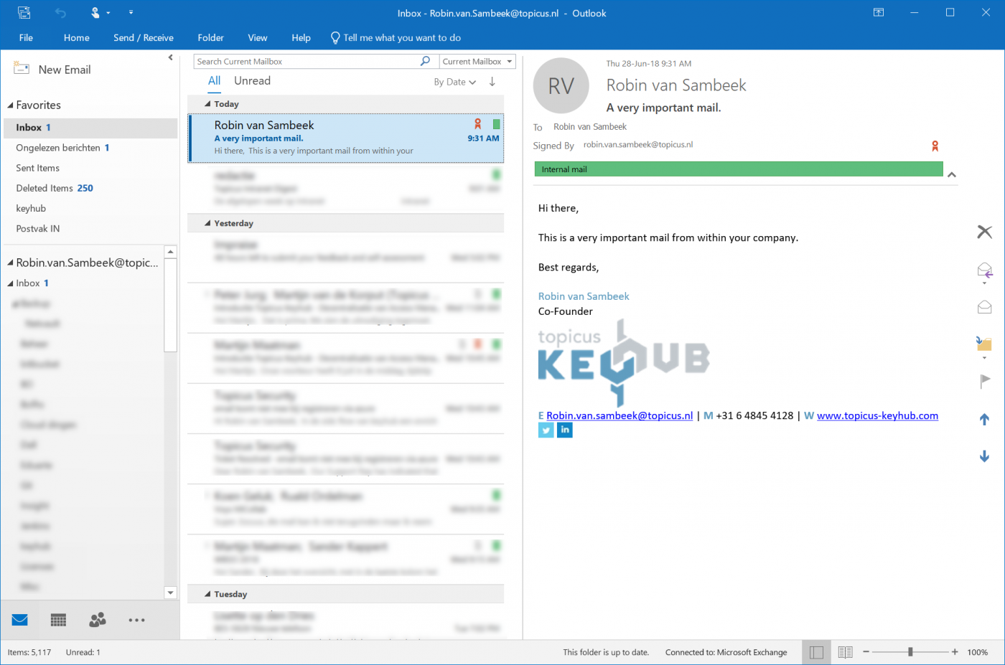
Task: Adjust the status bar zoom slider
Action: click(910, 652)
